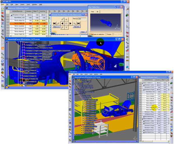Image resolution: width=174 pixels, height=144 pixels.
Task: Select Station 10 in the process tree
Action: point(31,79)
